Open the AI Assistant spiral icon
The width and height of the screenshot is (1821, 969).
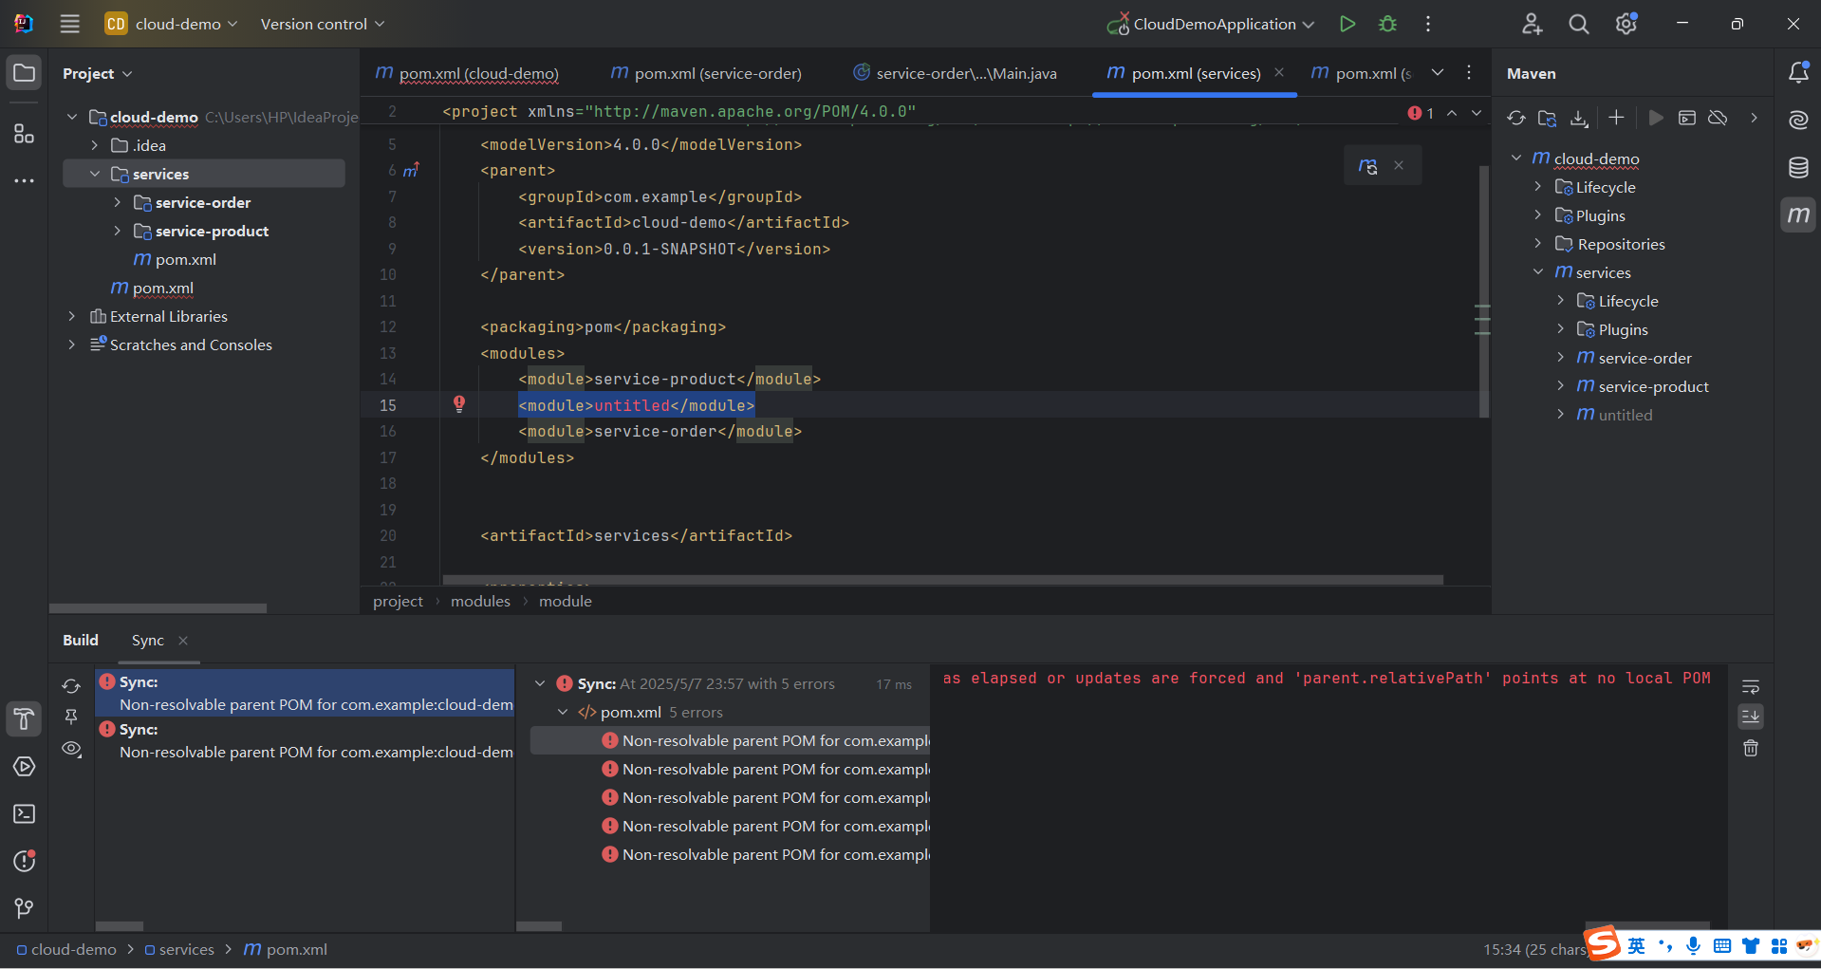[1798, 120]
